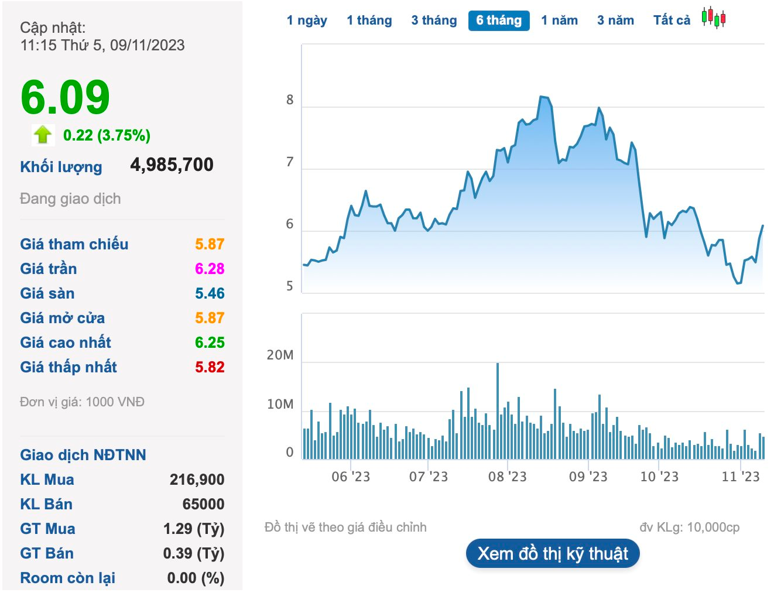Click the 11 '23 x-axis label
This screenshot has width=774, height=596.
[x=740, y=477]
